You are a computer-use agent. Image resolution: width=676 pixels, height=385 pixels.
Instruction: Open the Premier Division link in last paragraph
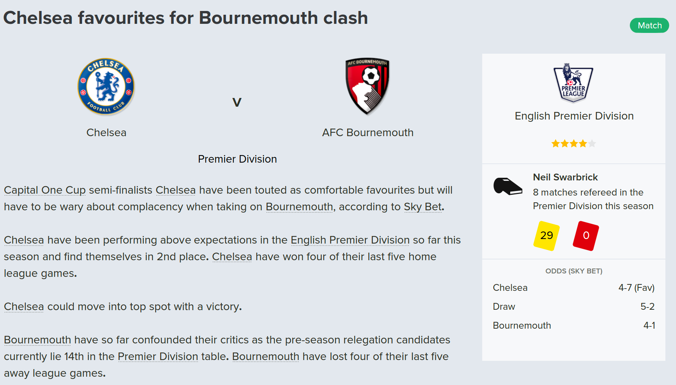(158, 356)
